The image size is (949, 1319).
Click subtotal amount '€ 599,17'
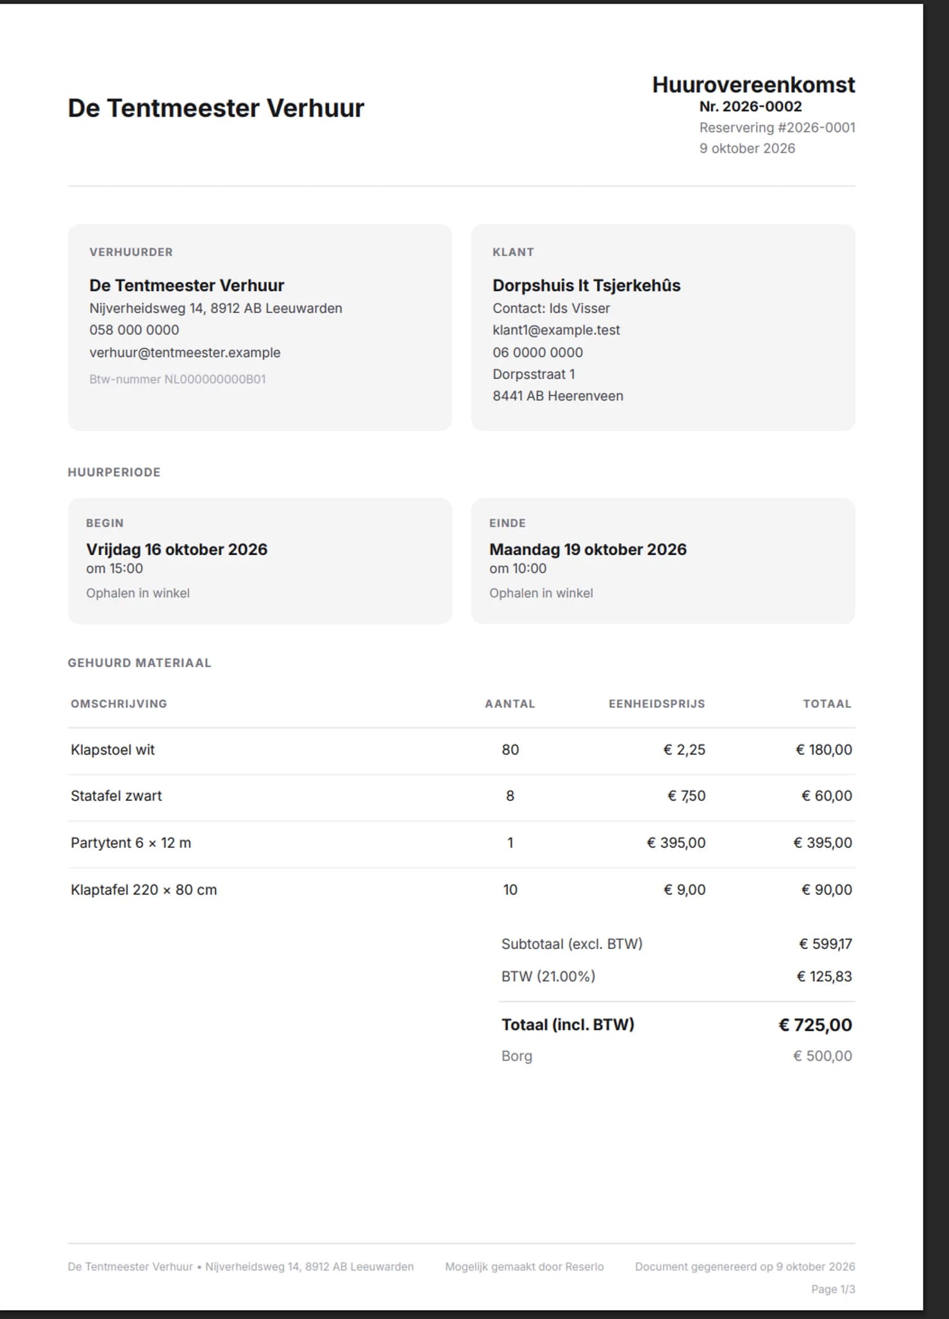825,944
